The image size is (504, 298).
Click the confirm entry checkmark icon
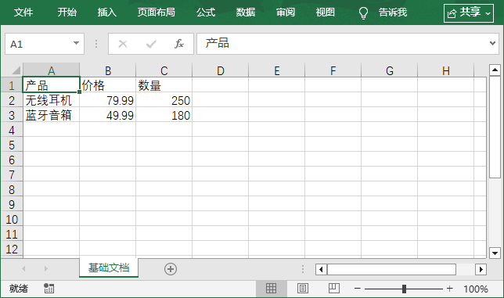(151, 44)
